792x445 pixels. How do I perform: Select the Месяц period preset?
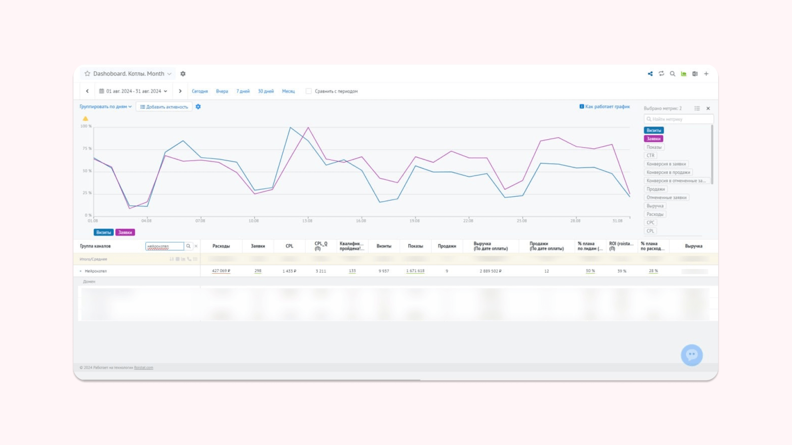click(x=288, y=91)
